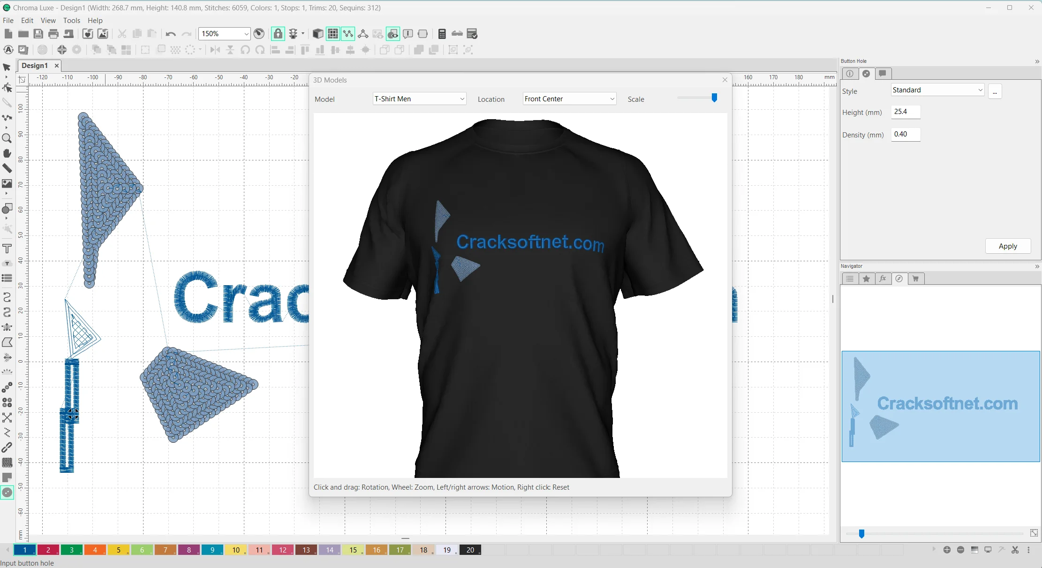Click the Apply button
Image resolution: width=1042 pixels, height=568 pixels.
coord(1008,246)
